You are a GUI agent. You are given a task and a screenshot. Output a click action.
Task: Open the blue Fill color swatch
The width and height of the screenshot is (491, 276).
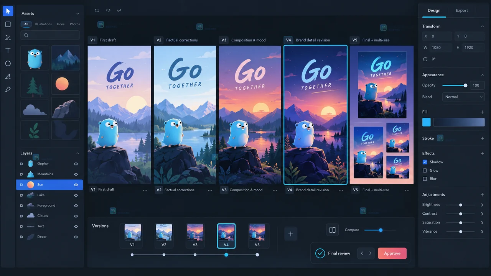[427, 122]
